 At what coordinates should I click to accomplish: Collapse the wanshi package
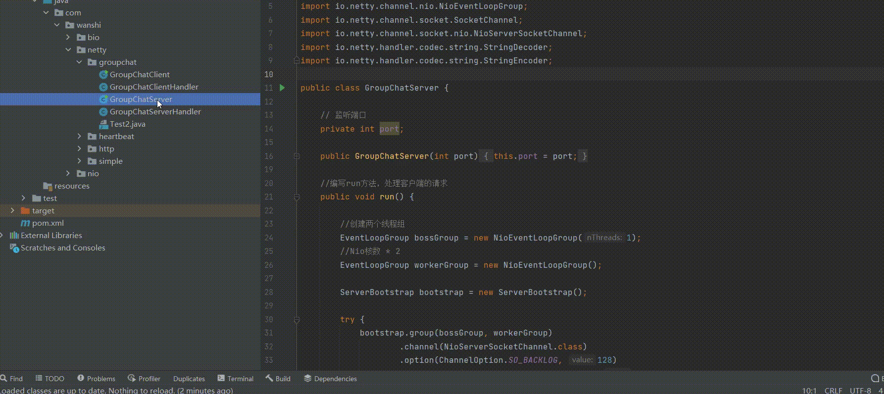pos(57,25)
